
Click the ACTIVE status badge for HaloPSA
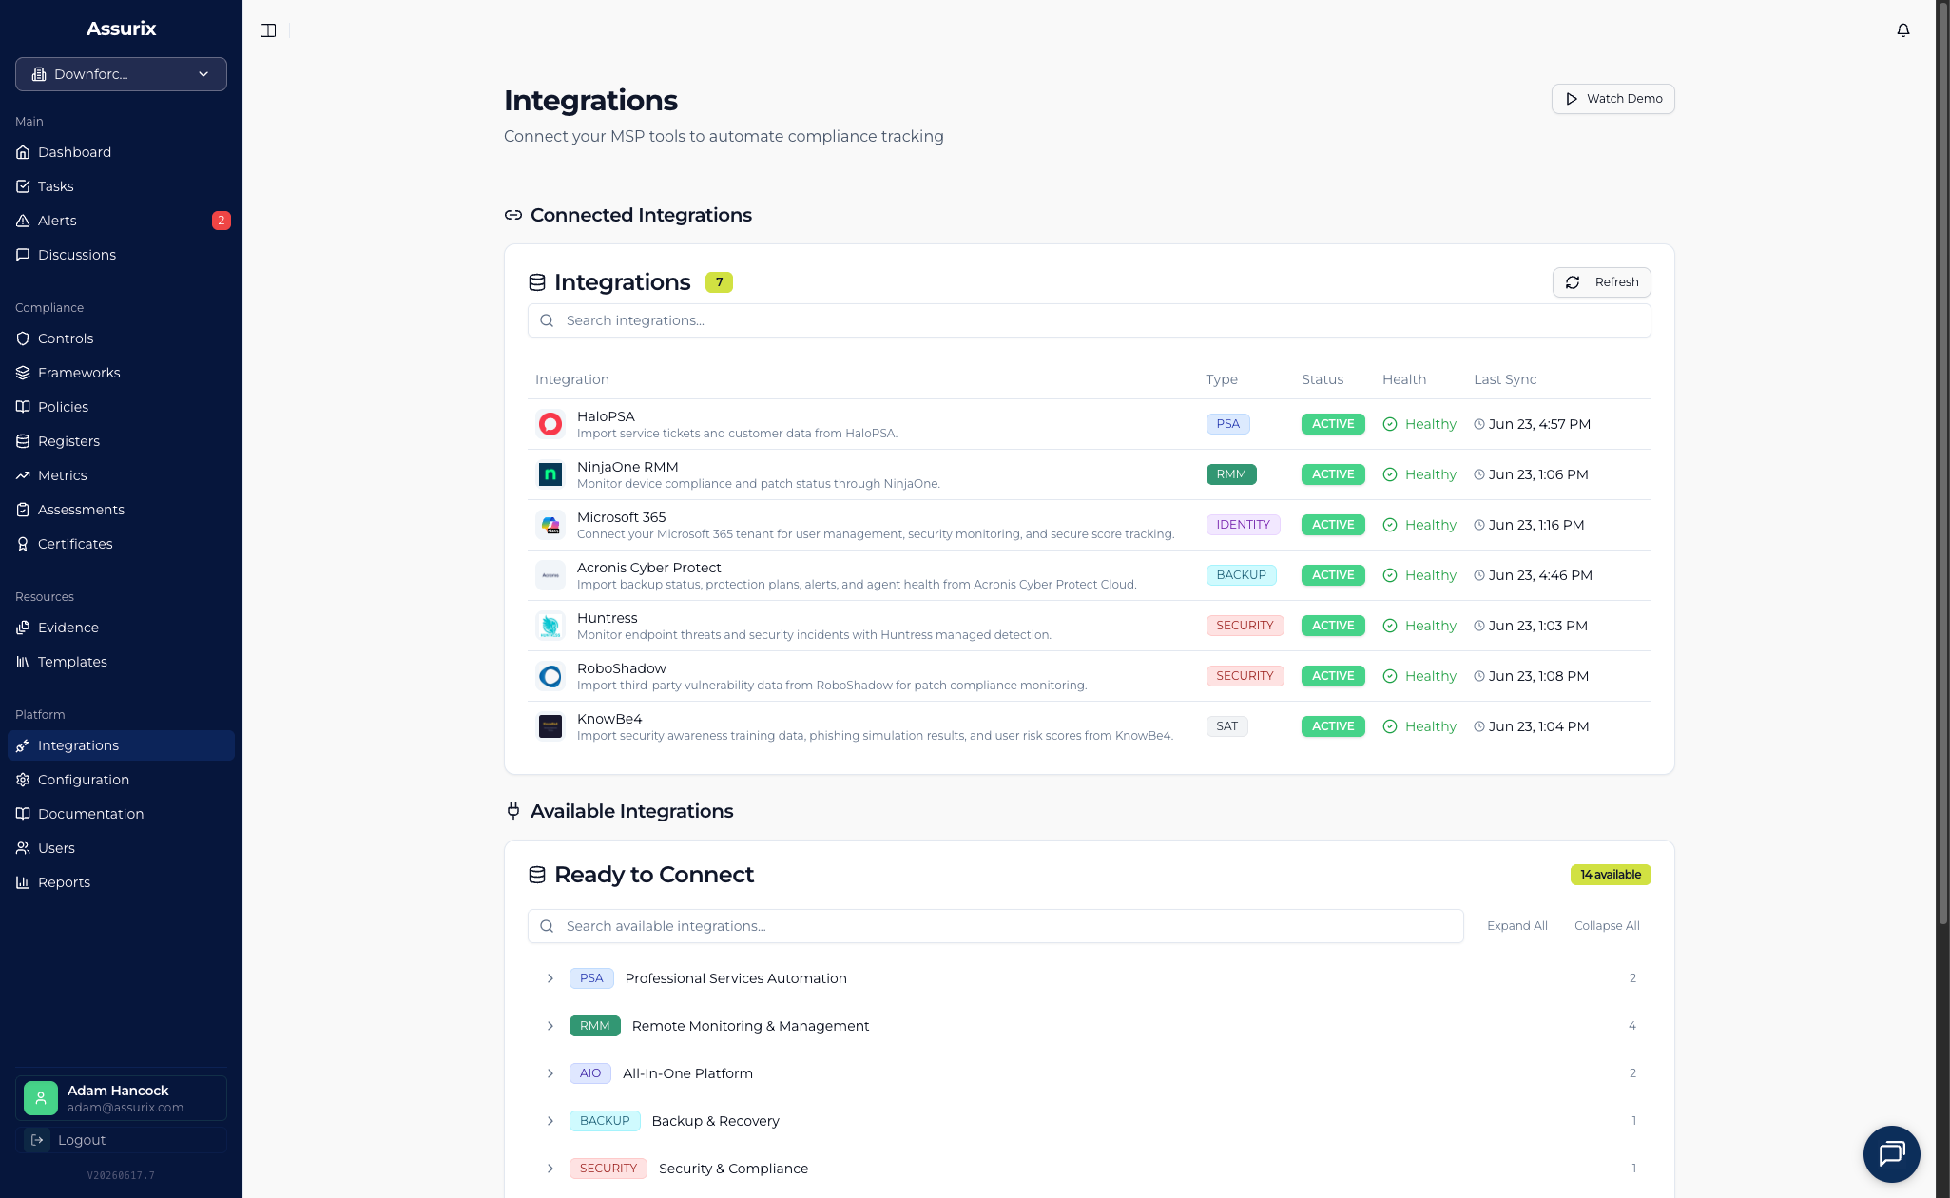[1332, 424]
